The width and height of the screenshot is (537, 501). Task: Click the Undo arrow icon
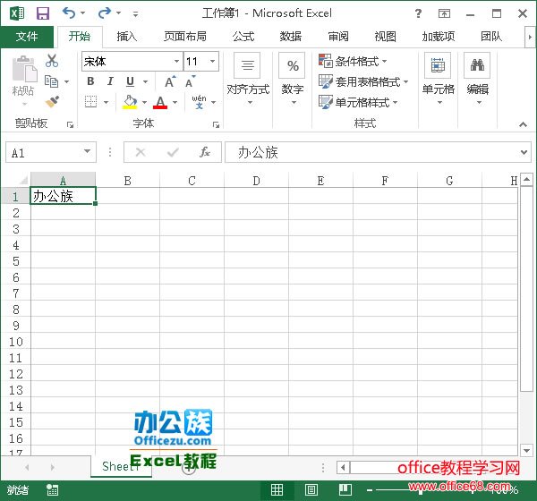(69, 13)
